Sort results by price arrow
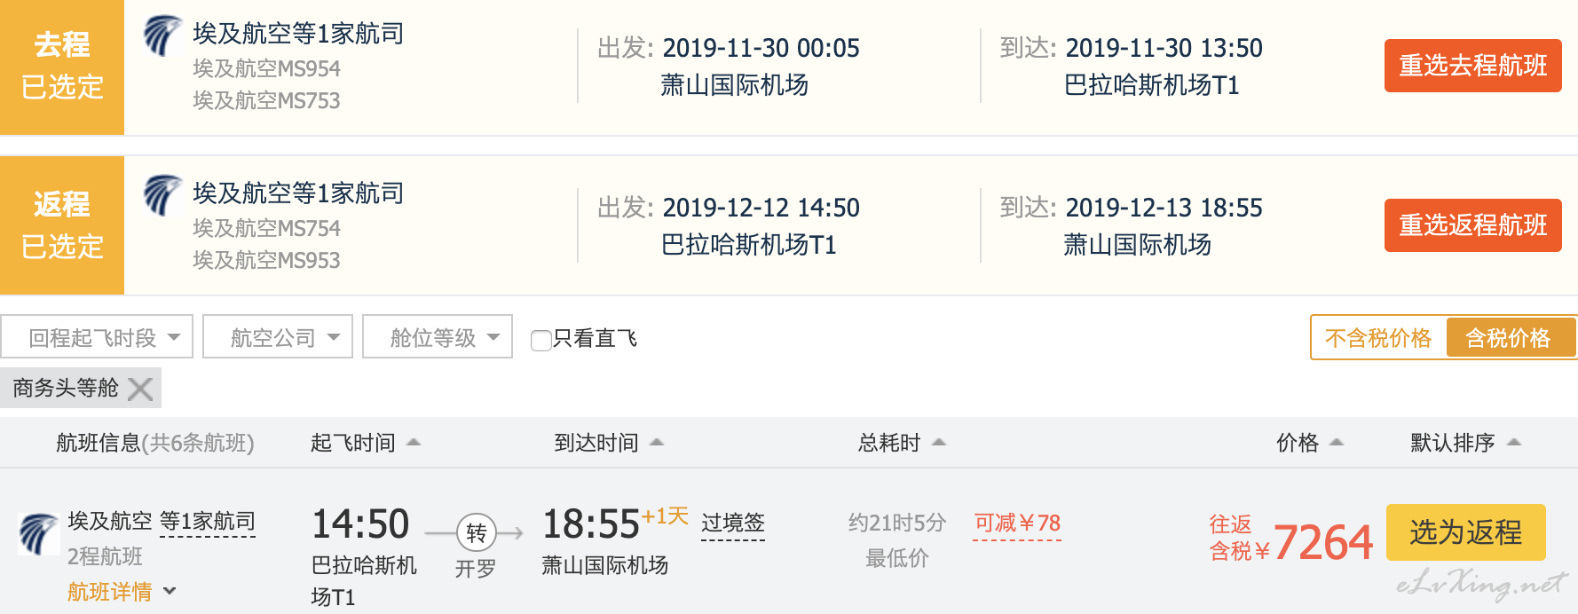 coord(1337,442)
